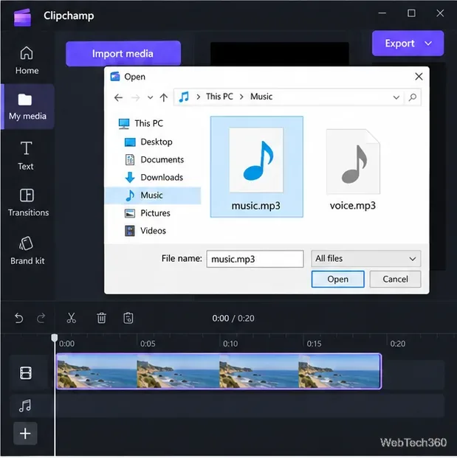This screenshot has height=458, width=457.
Task: Open the Text panel
Action: click(26, 156)
